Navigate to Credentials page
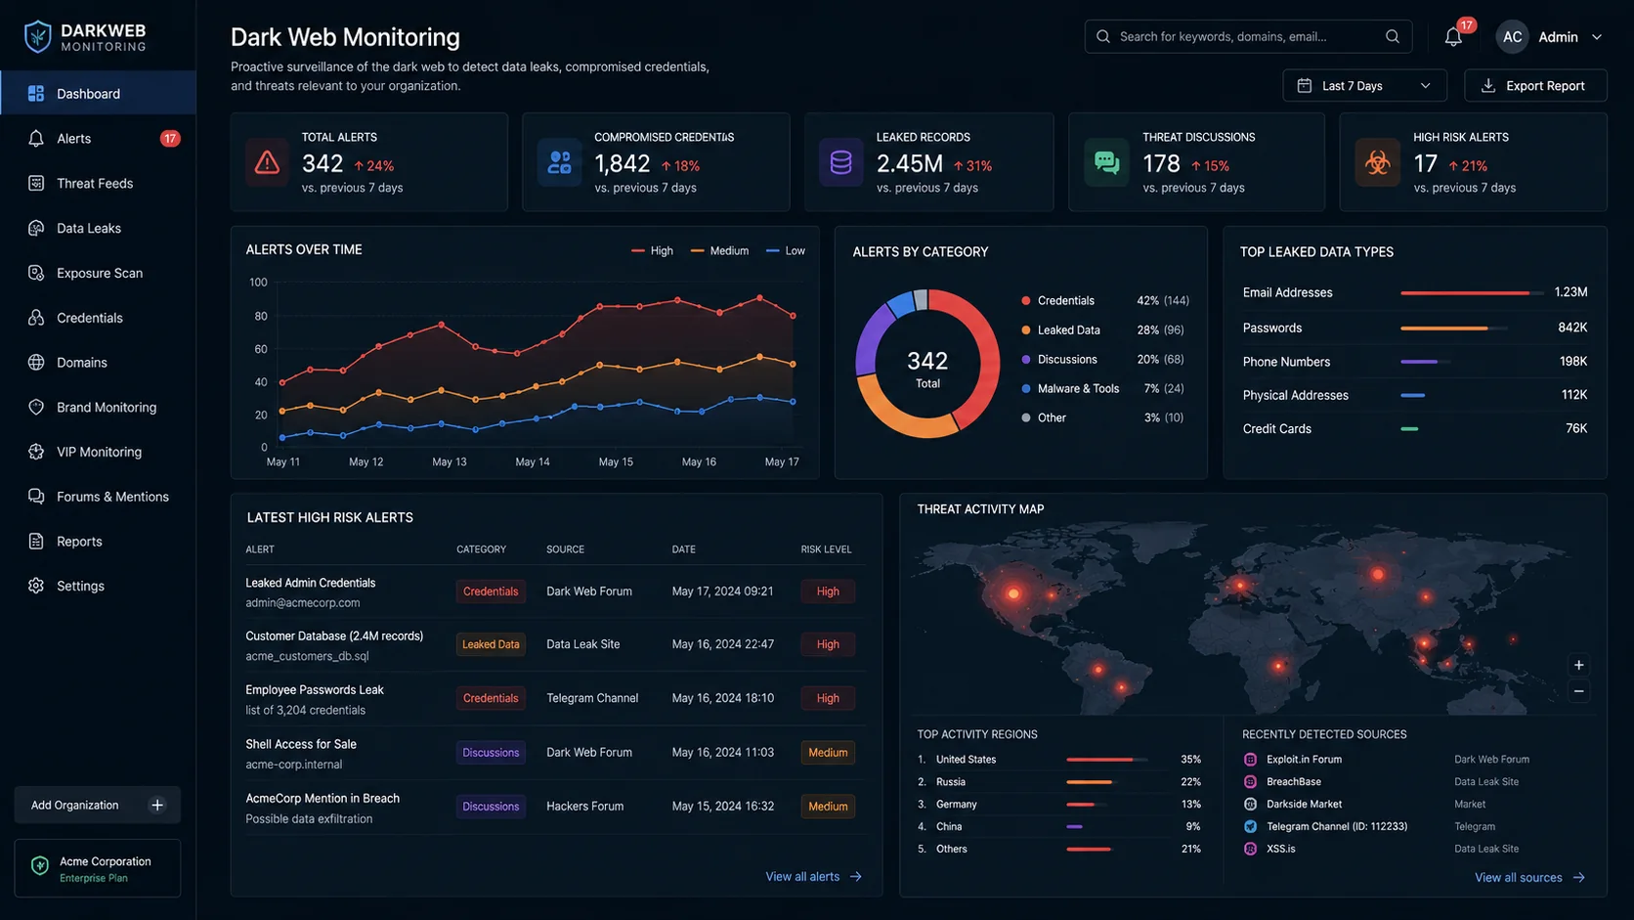 (98, 319)
